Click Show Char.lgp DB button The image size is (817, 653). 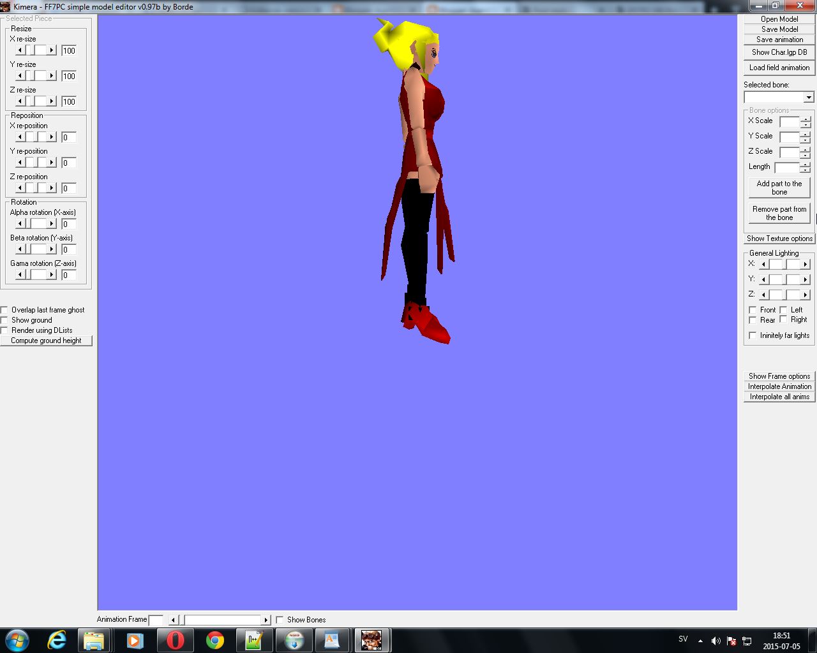point(779,52)
